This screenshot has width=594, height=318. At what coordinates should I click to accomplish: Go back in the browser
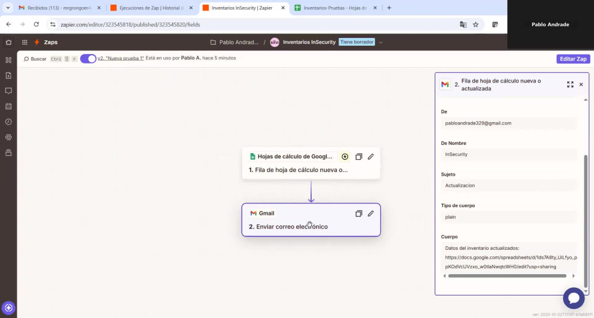(9, 24)
